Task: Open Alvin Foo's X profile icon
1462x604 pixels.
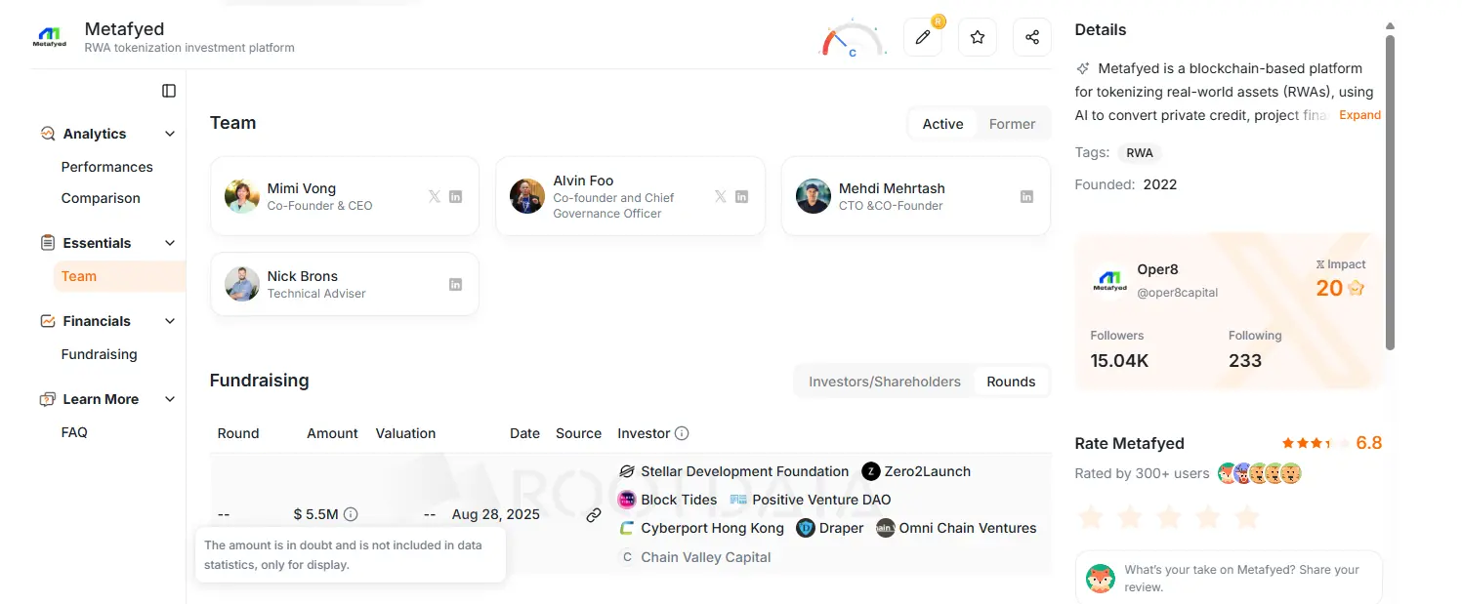Action: 721,196
